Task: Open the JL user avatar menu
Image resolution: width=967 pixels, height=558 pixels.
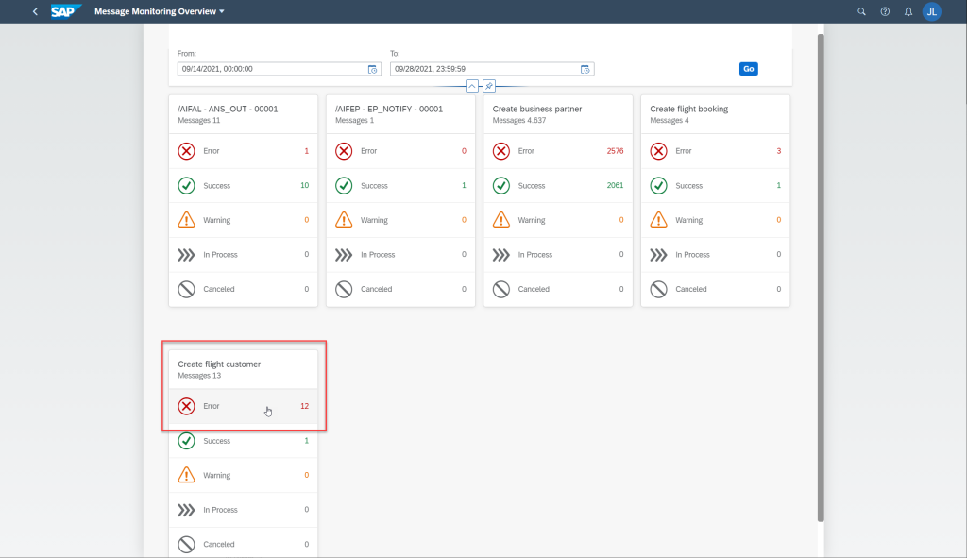Action: pos(932,11)
